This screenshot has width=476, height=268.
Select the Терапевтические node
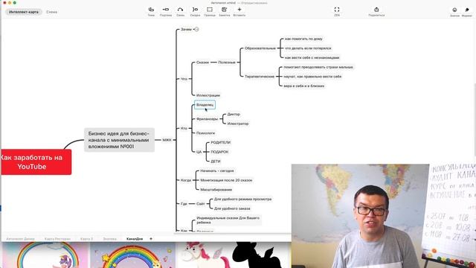260,77
